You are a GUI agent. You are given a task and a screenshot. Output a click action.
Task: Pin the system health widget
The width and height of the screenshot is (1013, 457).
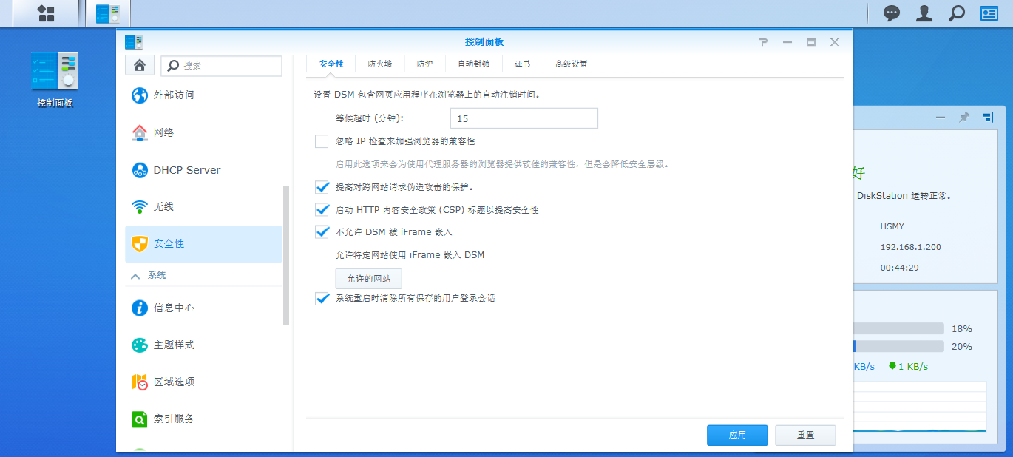coord(964,118)
